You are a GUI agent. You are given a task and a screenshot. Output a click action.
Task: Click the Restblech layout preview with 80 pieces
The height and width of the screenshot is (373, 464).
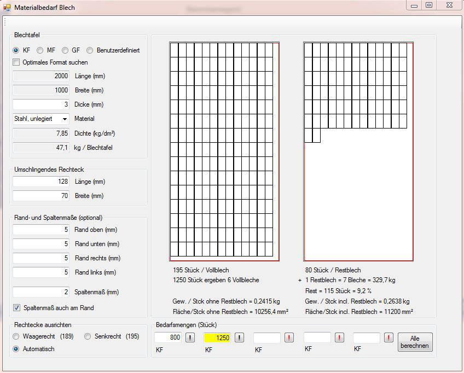358,151
